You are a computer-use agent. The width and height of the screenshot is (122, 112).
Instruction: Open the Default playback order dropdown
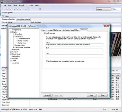(x=103, y=9)
